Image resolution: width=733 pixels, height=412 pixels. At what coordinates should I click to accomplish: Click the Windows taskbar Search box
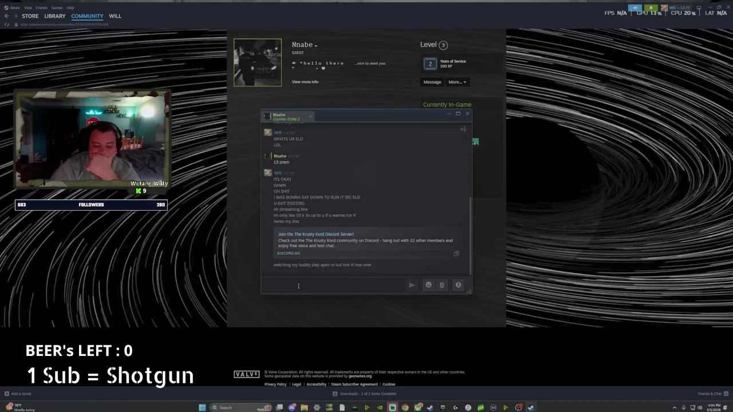[x=239, y=407]
